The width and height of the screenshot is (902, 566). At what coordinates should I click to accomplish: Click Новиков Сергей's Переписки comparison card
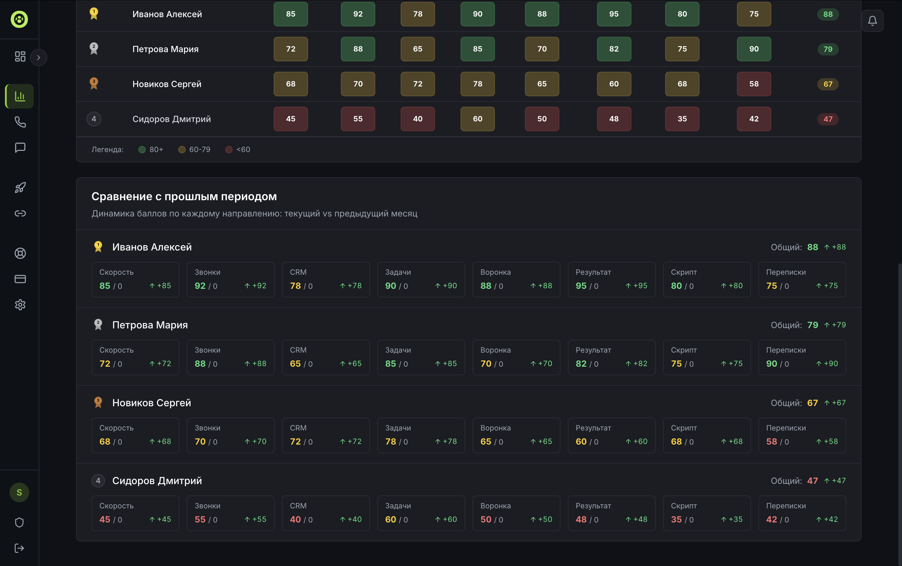pyautogui.click(x=802, y=435)
